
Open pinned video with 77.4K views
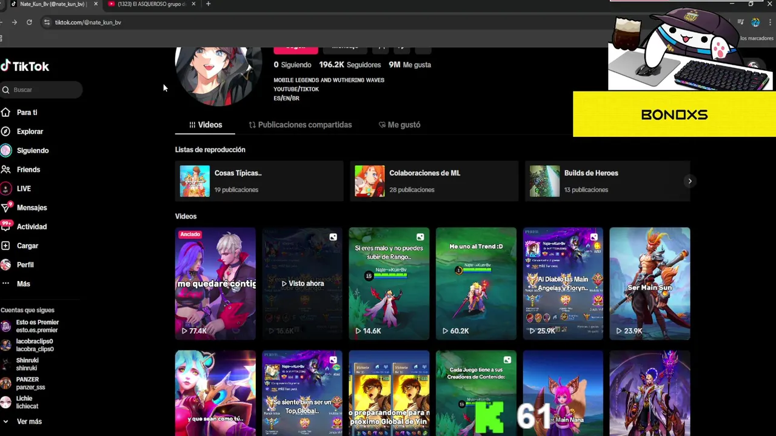coord(215,283)
